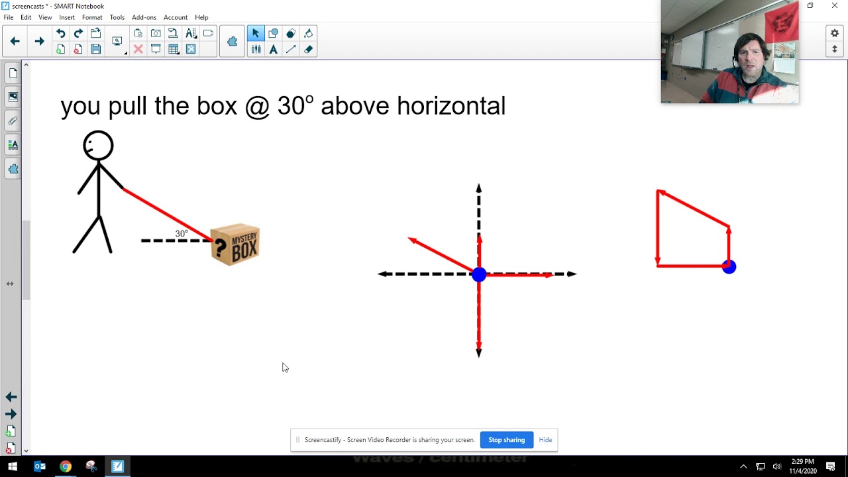
Task: Delete page using sidebar bottom icon
Action: (x=11, y=449)
